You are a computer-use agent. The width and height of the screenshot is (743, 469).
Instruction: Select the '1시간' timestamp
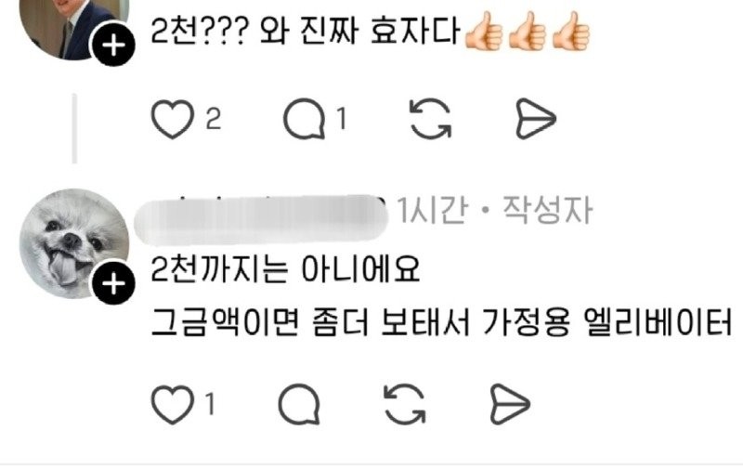click(x=433, y=210)
